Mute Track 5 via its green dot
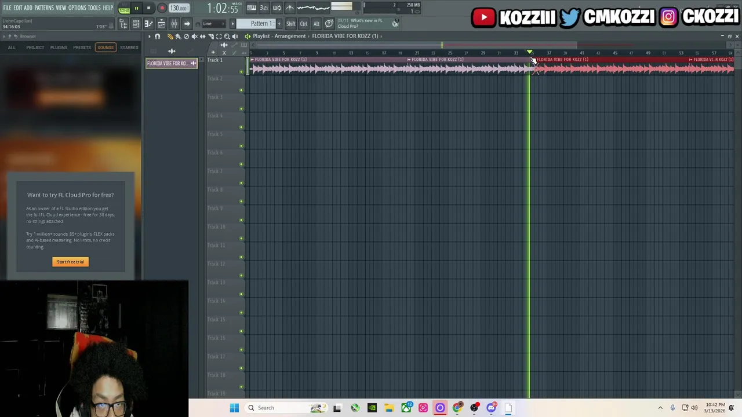The height and width of the screenshot is (417, 742). [242, 146]
